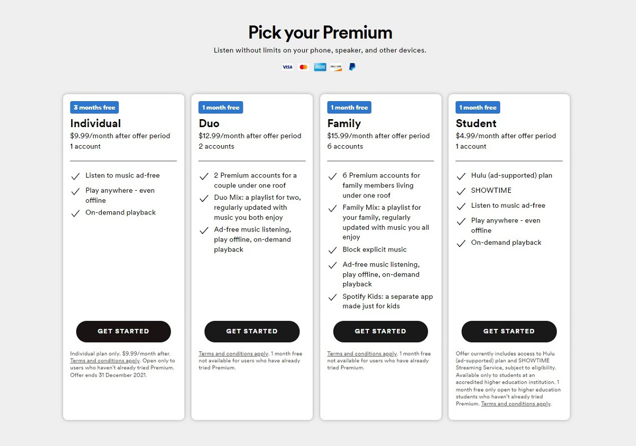Click the Visa payment icon
The height and width of the screenshot is (446, 636).
(x=287, y=67)
